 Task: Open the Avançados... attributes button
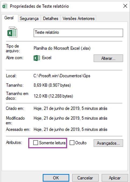108,143
